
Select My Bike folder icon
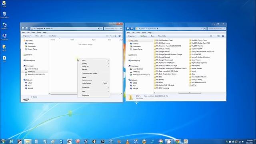click(x=155, y=77)
